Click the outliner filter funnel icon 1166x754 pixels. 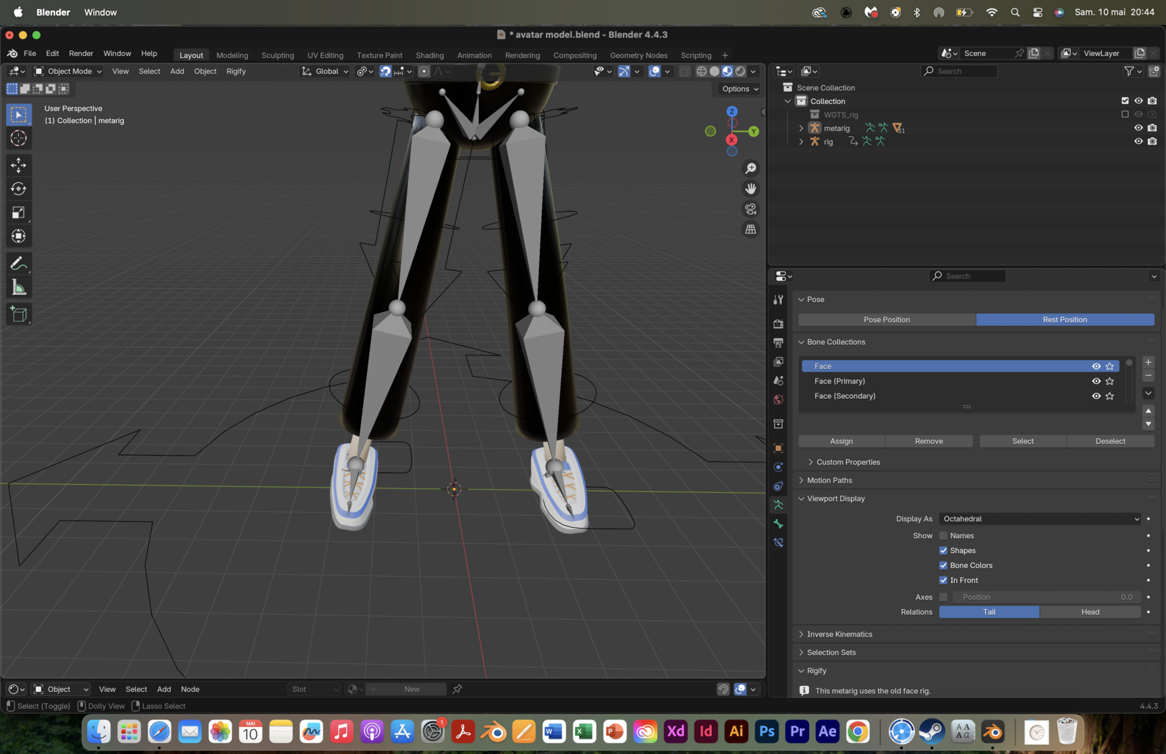(x=1129, y=71)
